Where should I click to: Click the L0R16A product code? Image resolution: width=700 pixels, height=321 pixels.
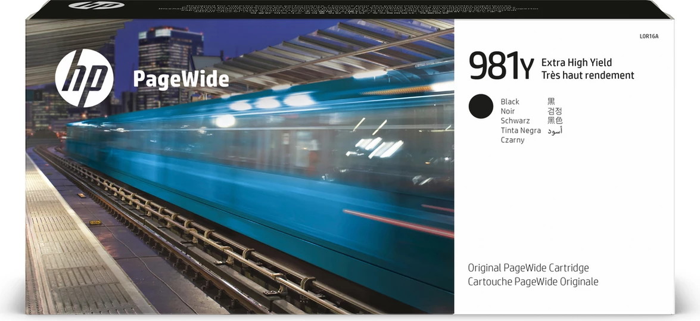(x=649, y=36)
